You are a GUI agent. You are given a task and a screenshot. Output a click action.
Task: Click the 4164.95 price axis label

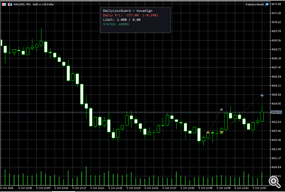tap(276, 104)
